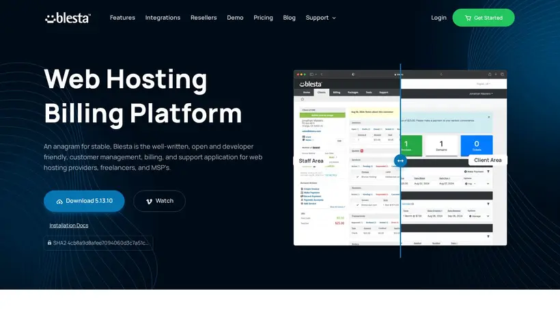The width and height of the screenshot is (560, 315).
Task: Click the green Get Started button
Action: [484, 18]
